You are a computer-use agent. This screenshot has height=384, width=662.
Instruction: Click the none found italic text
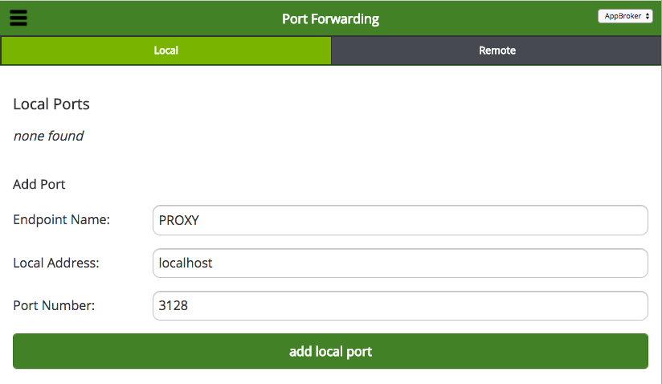[48, 136]
